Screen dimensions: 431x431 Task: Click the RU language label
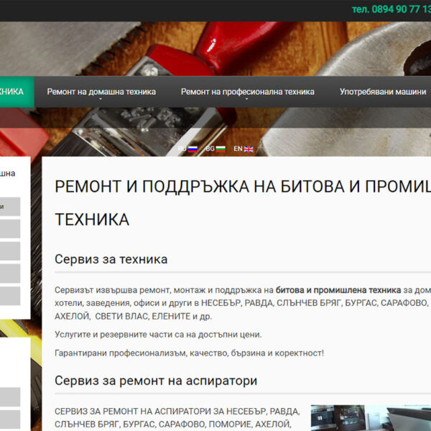[182, 149]
